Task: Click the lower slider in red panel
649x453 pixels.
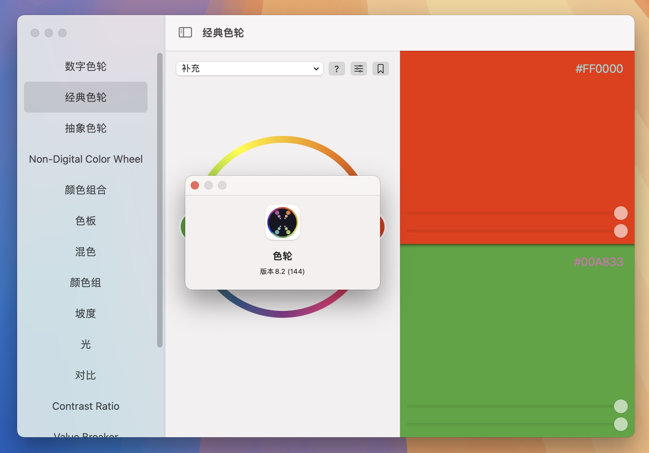Action: tap(517, 231)
